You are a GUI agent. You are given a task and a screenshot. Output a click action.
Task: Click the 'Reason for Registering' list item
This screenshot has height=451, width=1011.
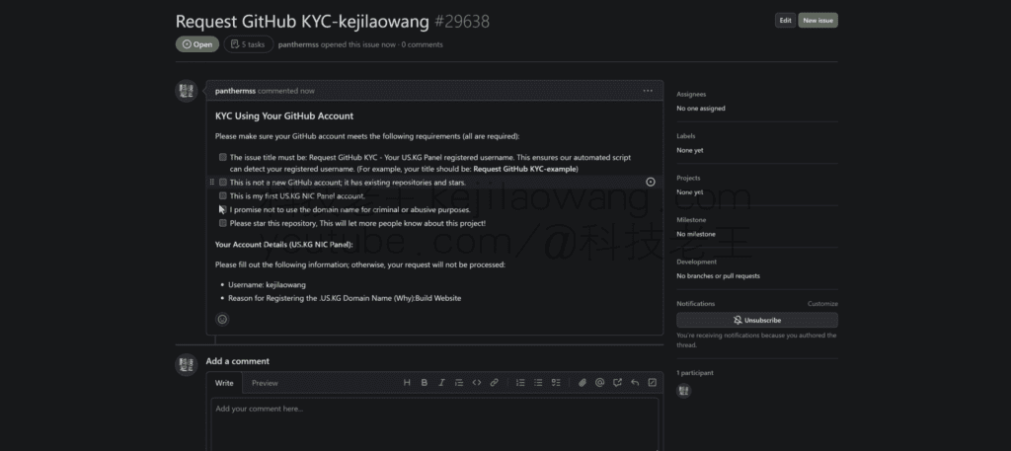coord(345,298)
